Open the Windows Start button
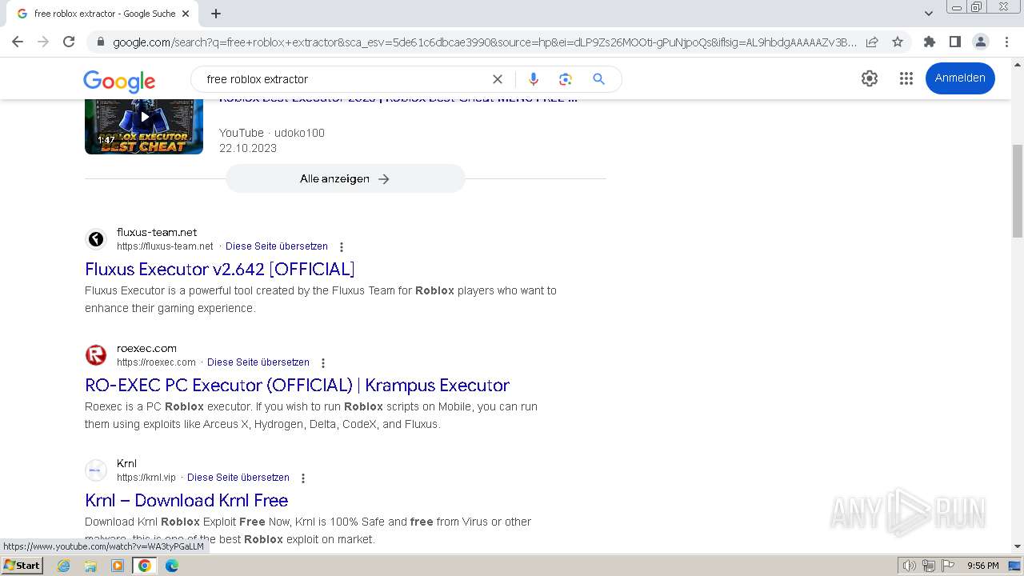 [x=22, y=566]
